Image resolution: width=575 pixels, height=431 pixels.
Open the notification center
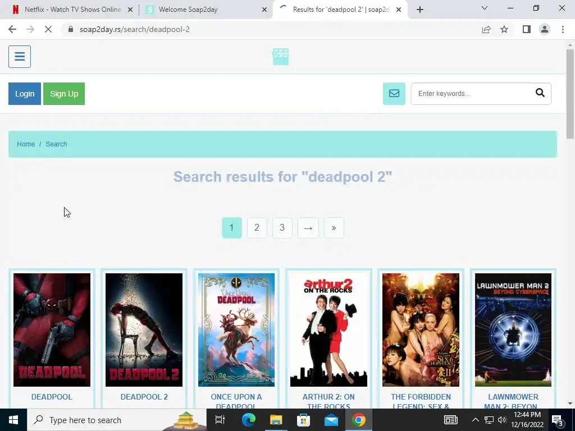point(558,420)
